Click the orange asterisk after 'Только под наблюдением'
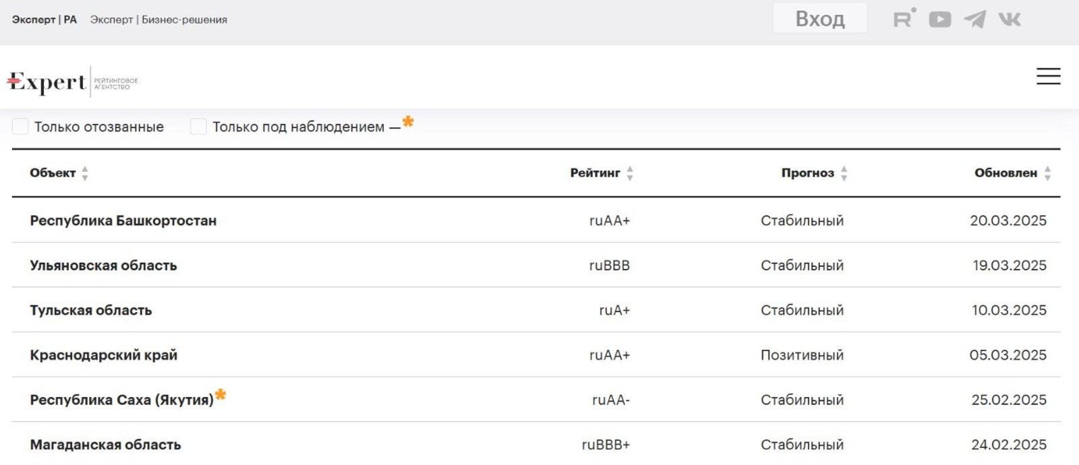Viewport: 1079px width, 465px height. (x=408, y=122)
